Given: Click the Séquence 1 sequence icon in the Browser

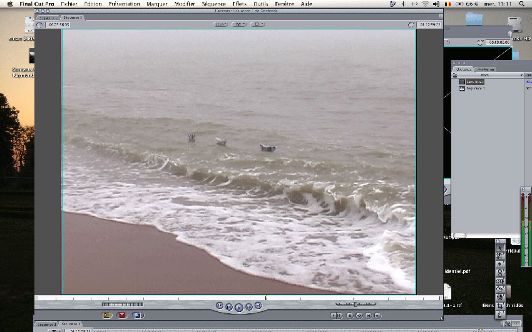Looking at the screenshot, I should (461, 88).
